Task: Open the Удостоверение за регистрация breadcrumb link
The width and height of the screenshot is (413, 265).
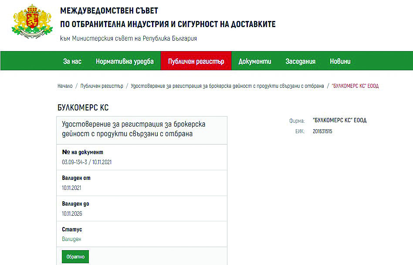Action: 227,86
